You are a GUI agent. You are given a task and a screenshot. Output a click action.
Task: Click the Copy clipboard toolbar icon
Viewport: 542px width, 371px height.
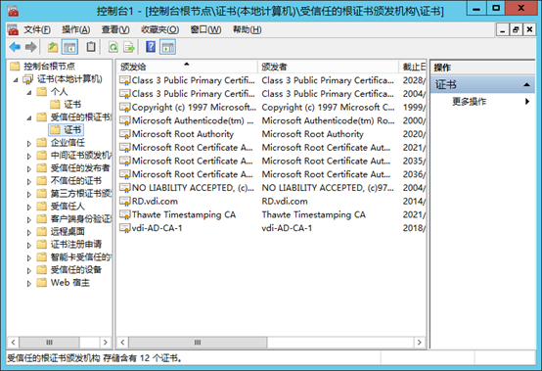91,47
